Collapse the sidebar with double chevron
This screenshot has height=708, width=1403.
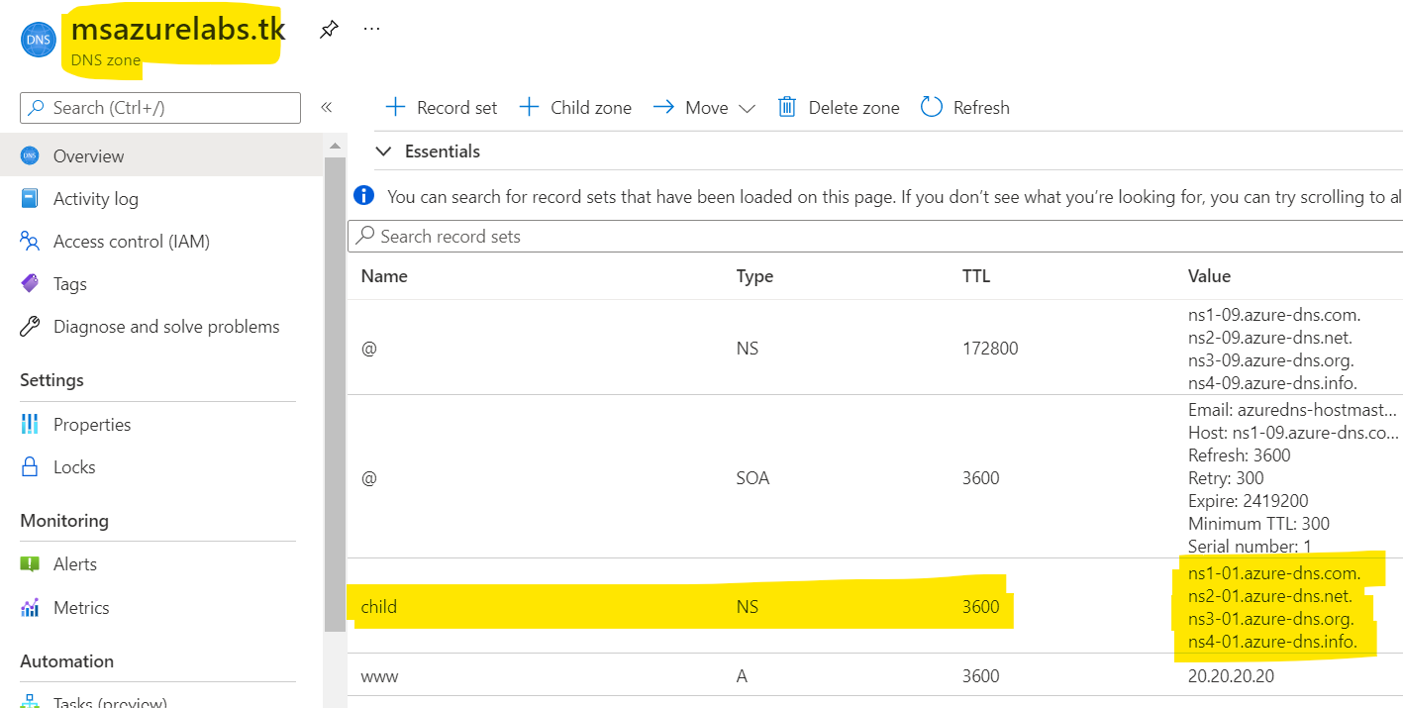click(327, 107)
